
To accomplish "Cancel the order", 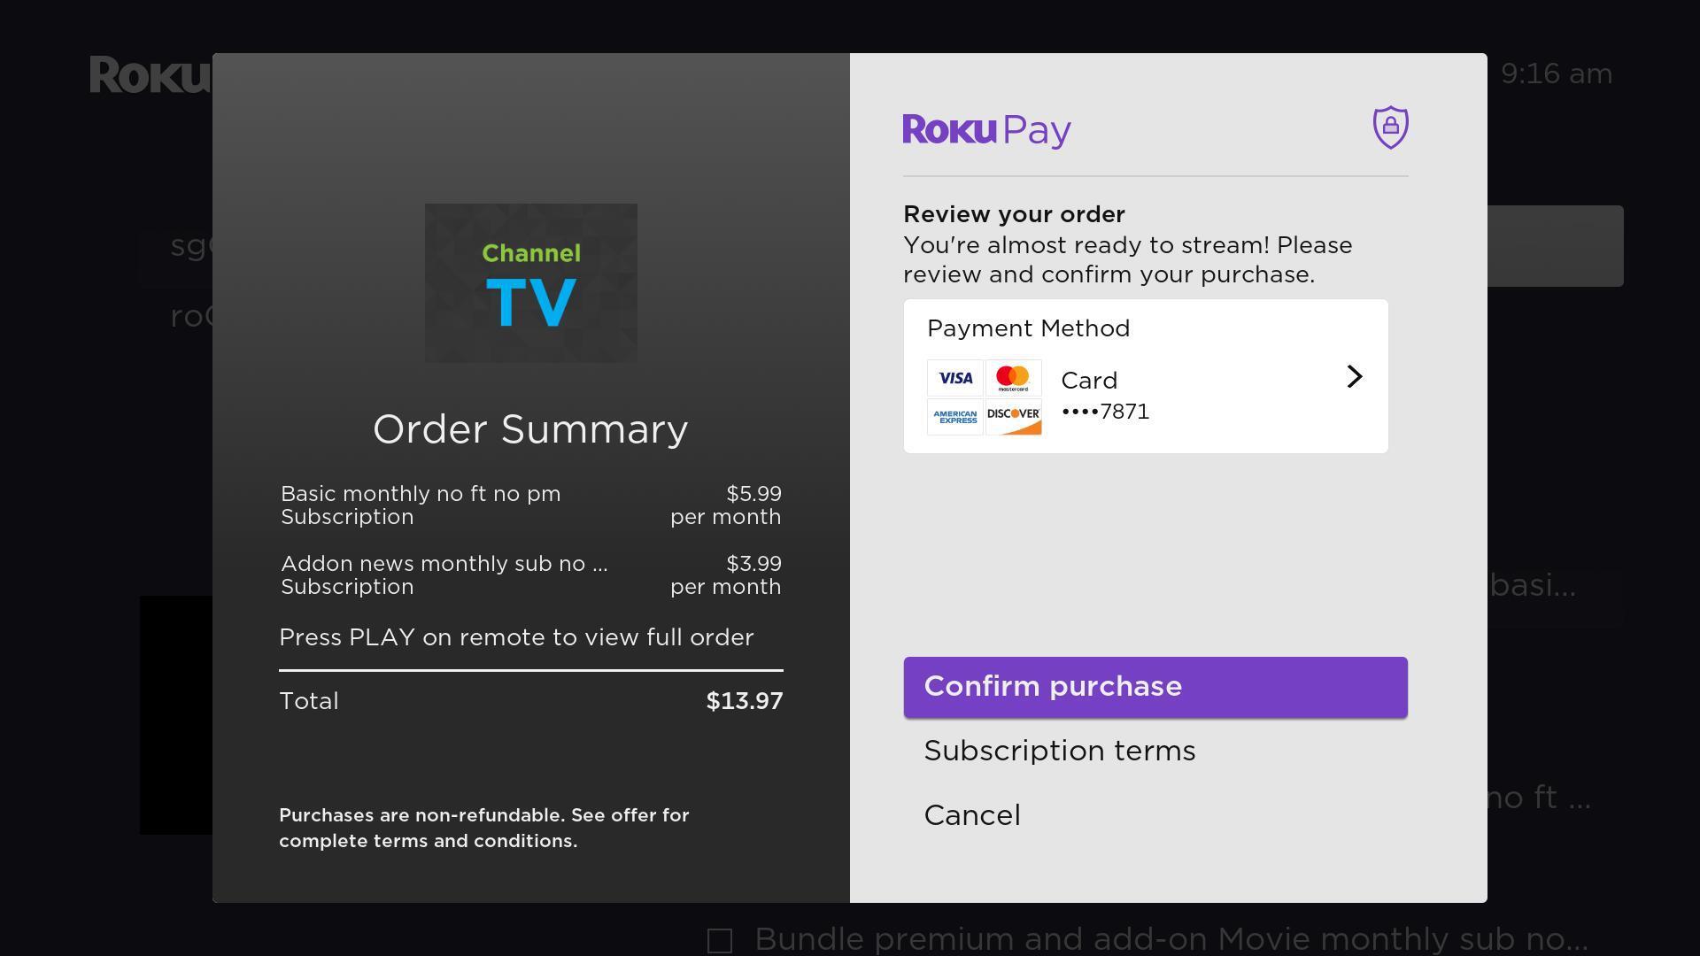I will [x=971, y=814].
